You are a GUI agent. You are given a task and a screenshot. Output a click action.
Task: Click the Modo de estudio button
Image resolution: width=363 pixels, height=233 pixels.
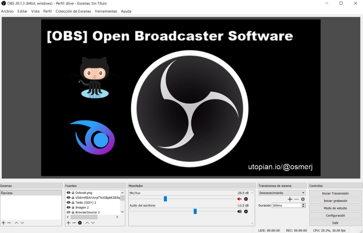click(x=335, y=208)
